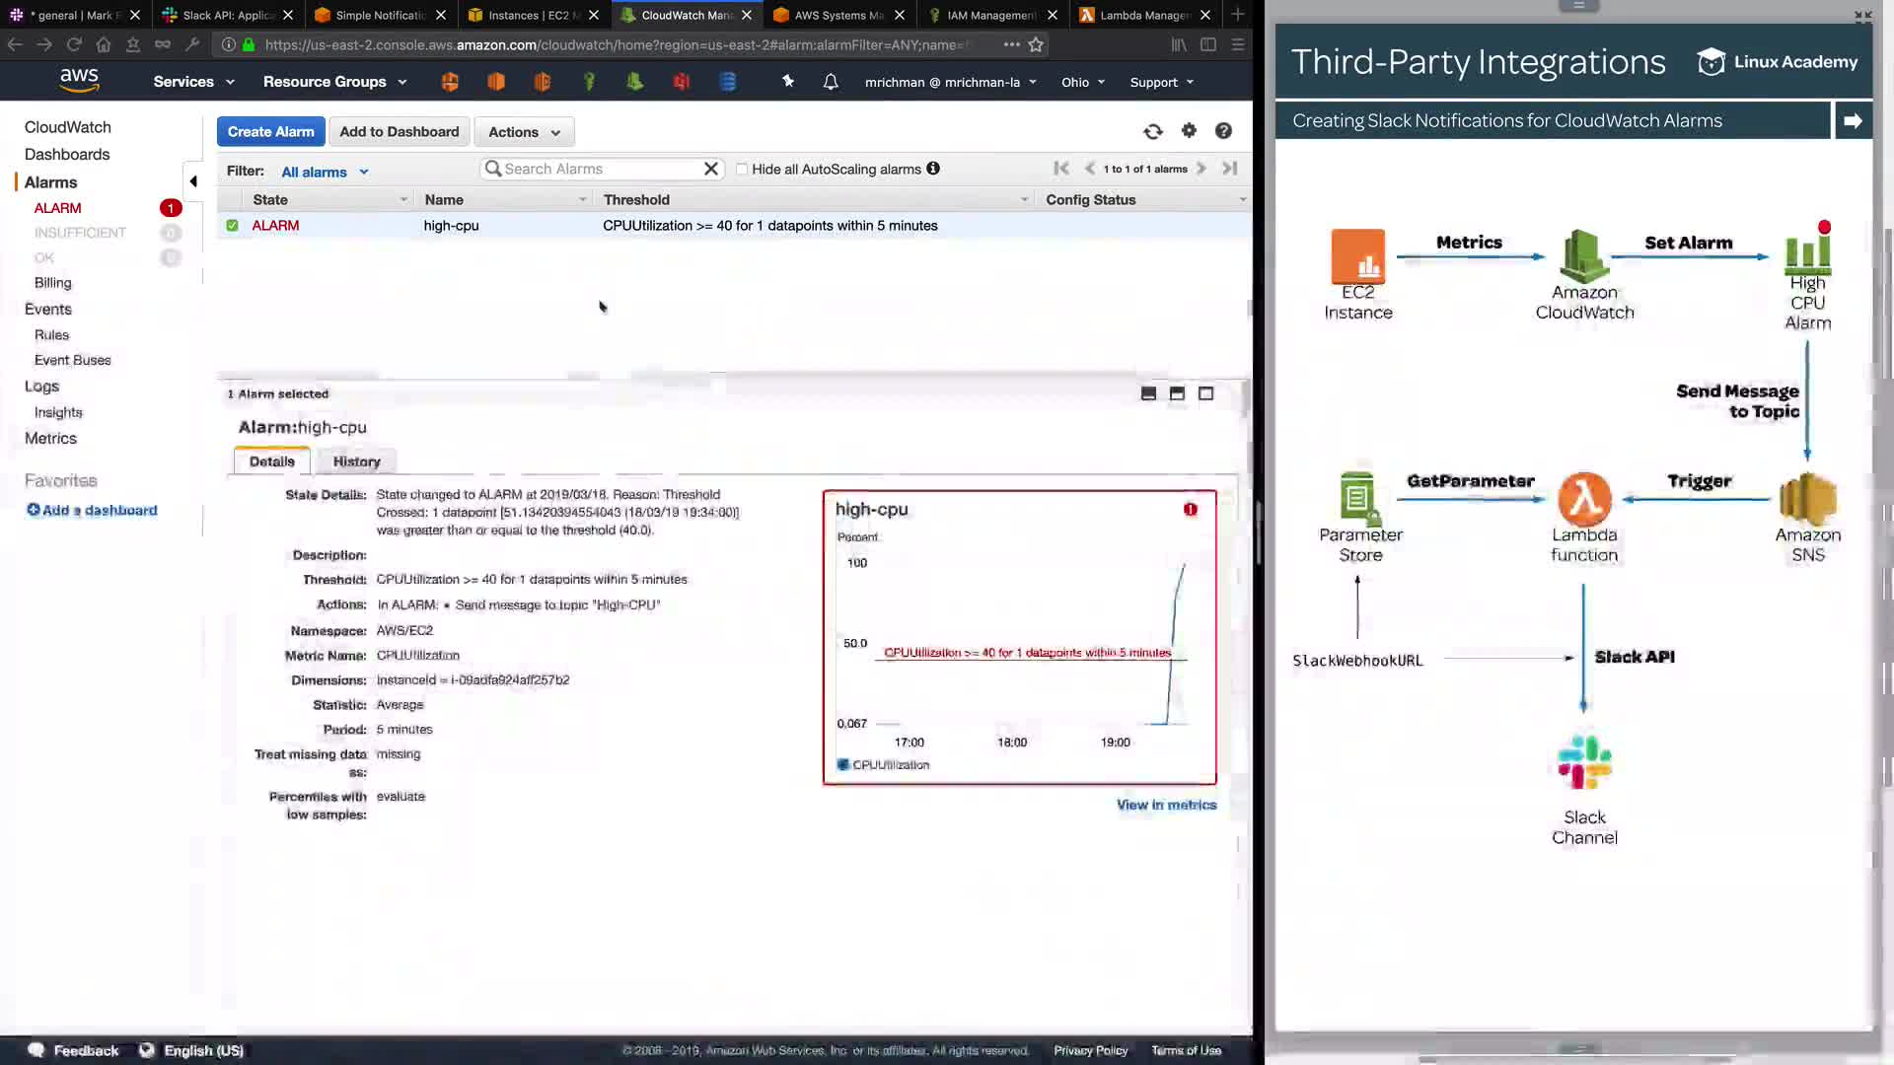Toggle the CPUUtilization legend swatch
Viewport: 1894px width, 1065px height.
click(x=843, y=765)
